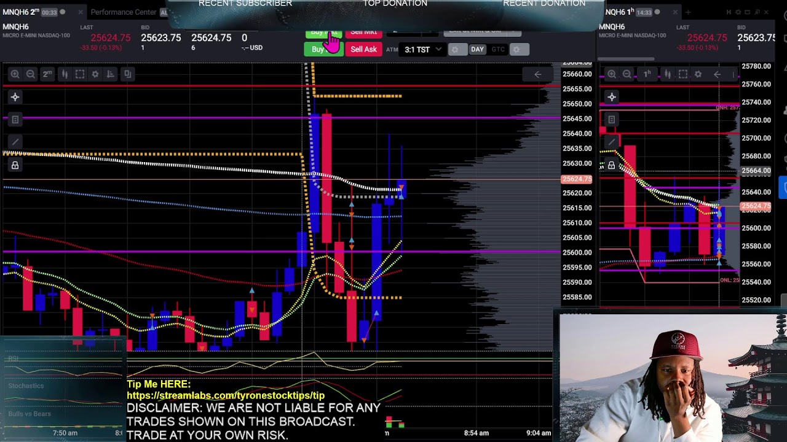The height and width of the screenshot is (442, 787).
Task: Click the Stochastics indicator label
Action: (26, 386)
